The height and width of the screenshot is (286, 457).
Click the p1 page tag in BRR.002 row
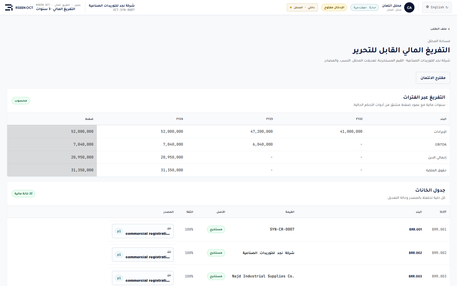pos(119,255)
